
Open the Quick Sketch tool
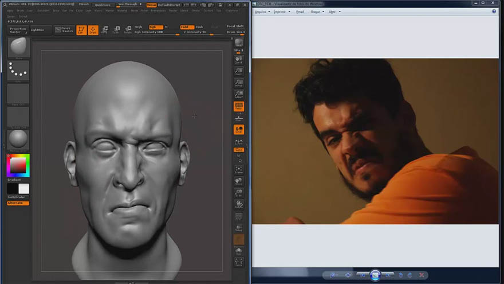point(64,30)
